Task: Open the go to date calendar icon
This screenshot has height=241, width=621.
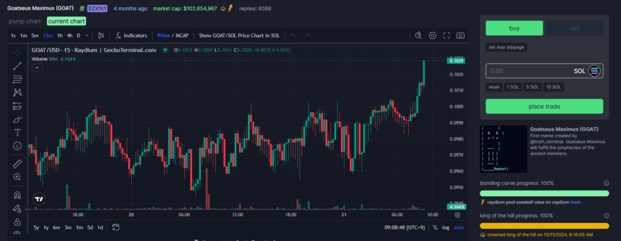Action: pyautogui.click(x=116, y=227)
